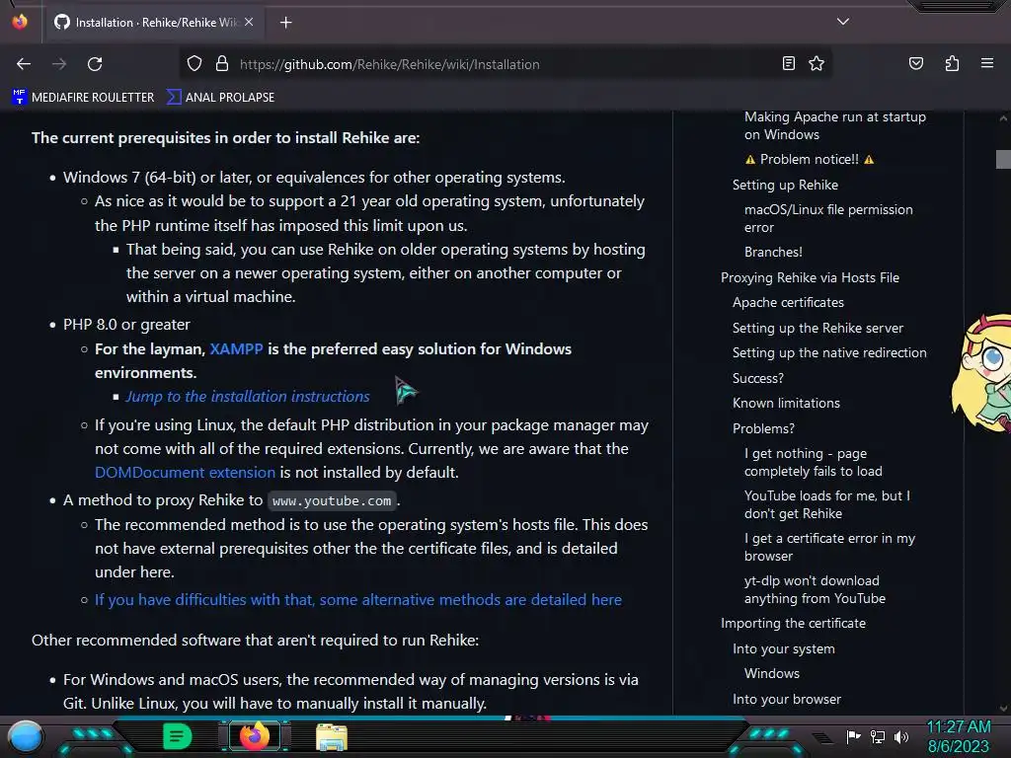Go to I get nothing page fails entry

coord(814,462)
